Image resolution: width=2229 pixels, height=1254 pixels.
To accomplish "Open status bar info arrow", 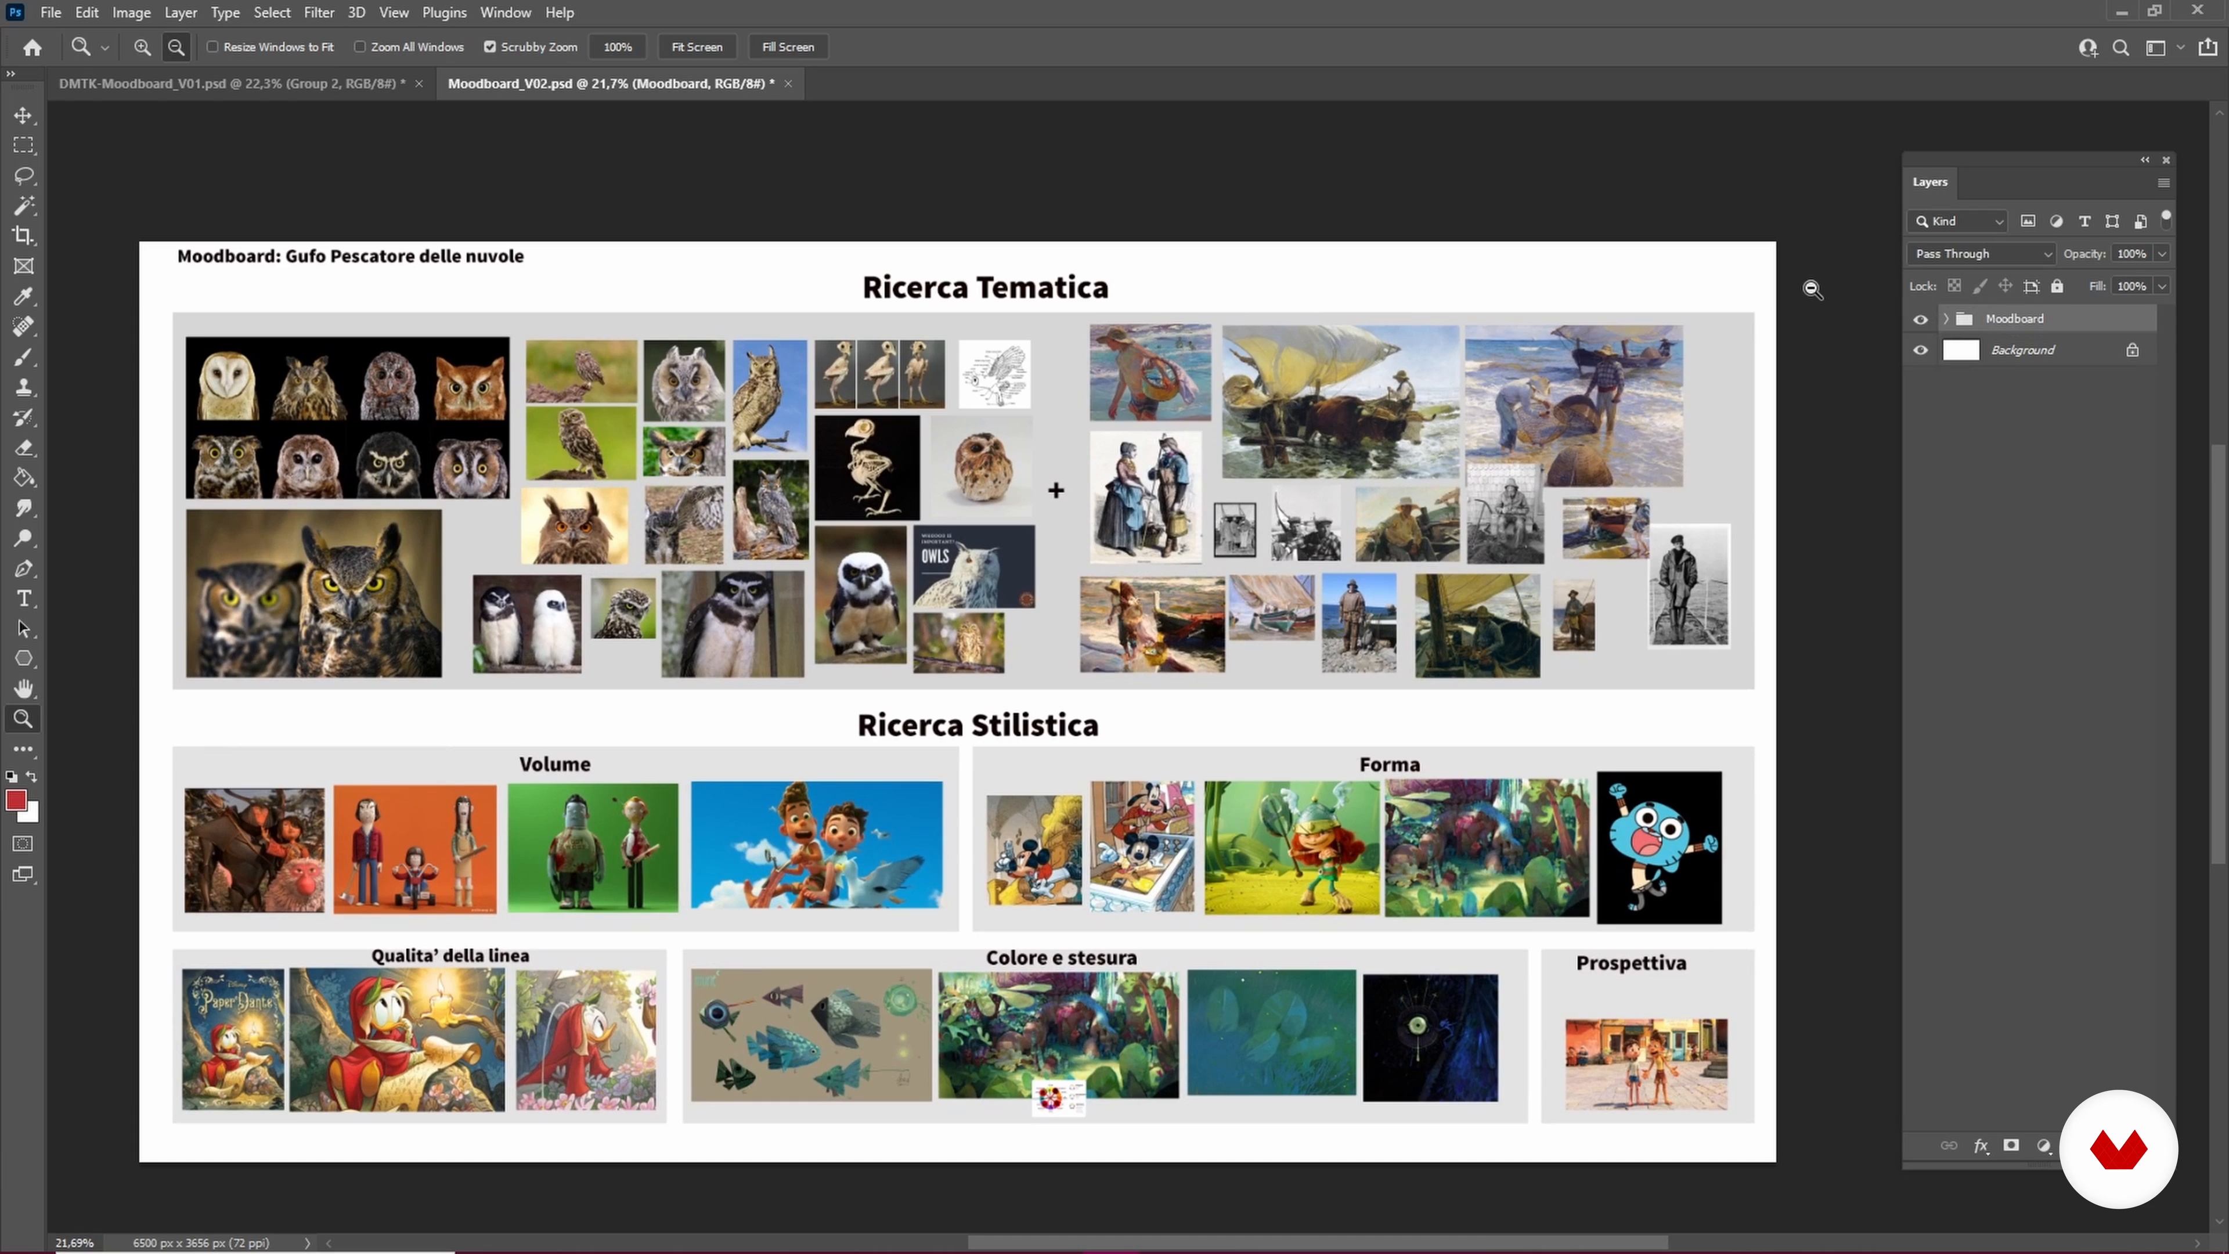I will point(307,1243).
